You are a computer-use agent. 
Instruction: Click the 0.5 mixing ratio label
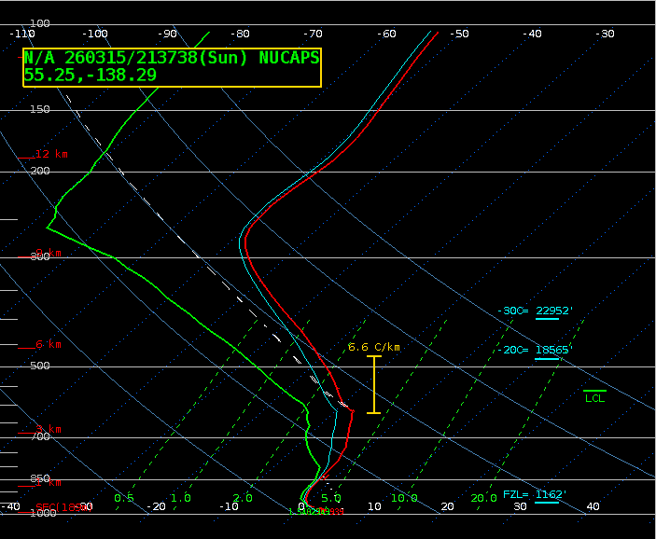coord(123,498)
